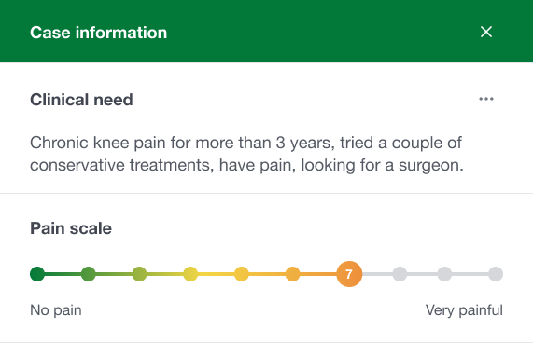
Task: Close the Case information panel
Action: coord(486,32)
